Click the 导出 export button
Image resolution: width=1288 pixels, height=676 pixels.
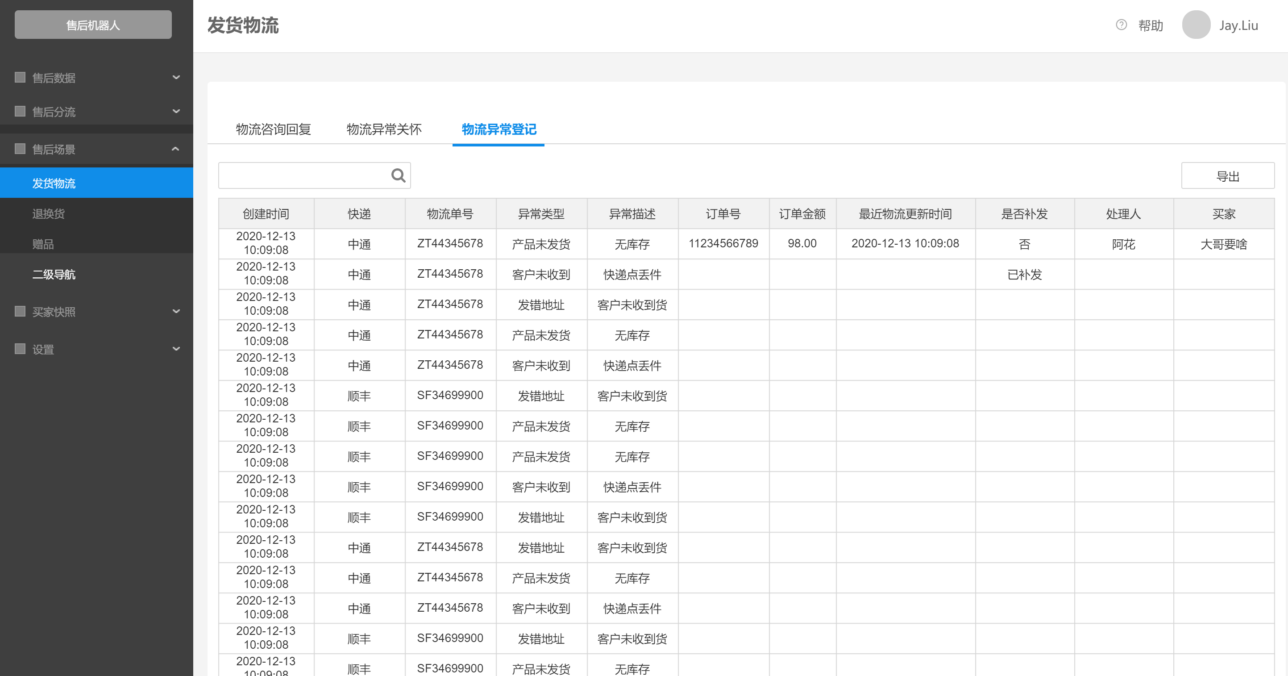click(x=1227, y=175)
